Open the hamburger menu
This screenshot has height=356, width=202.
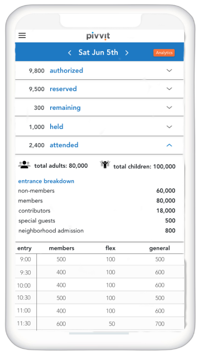22,36
